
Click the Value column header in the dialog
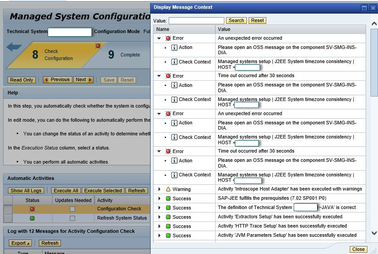[x=291, y=30]
